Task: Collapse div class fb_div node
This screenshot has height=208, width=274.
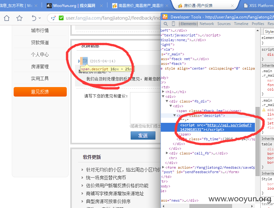Action: 167,101
